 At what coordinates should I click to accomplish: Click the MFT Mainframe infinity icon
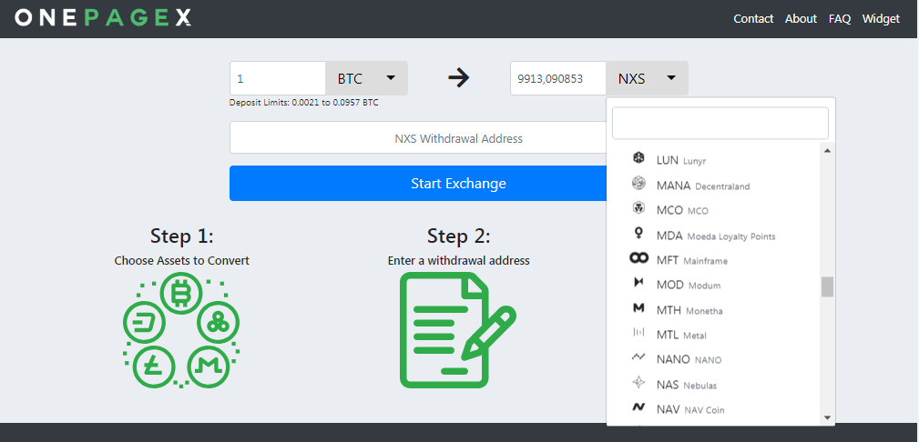638,258
